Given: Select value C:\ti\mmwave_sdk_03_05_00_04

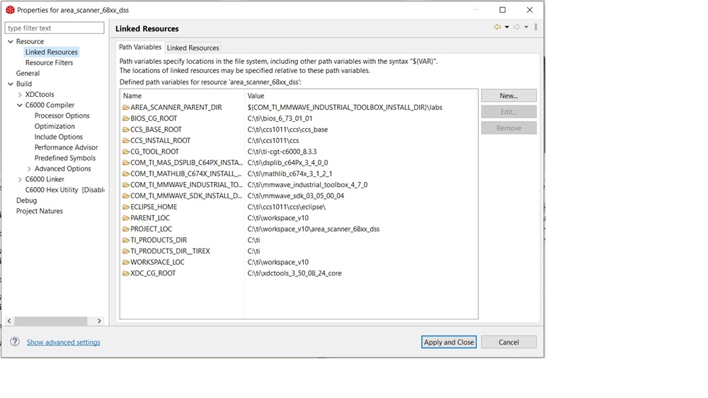Looking at the screenshot, I should point(296,195).
